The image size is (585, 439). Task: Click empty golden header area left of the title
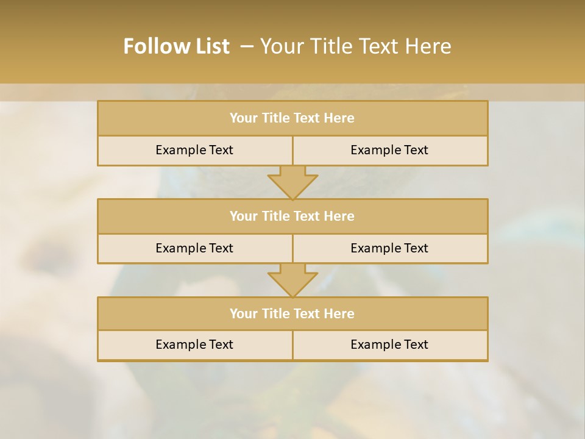pos(55,46)
